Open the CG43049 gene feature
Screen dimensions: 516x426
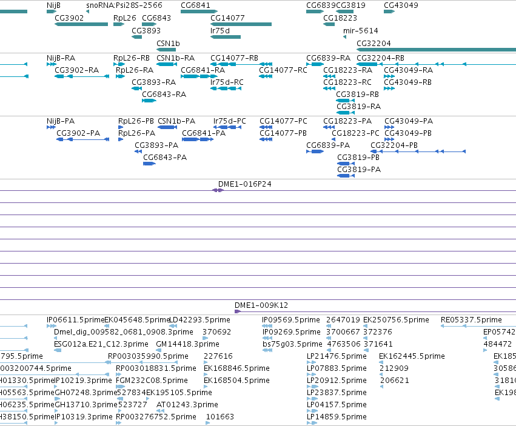[x=389, y=12]
